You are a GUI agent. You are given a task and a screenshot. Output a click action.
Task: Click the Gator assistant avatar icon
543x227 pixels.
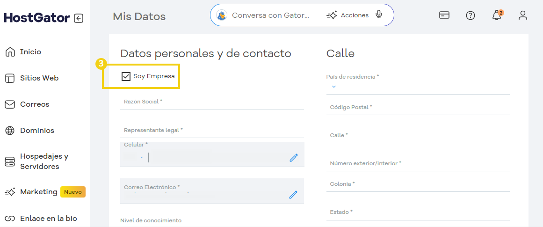point(222,15)
